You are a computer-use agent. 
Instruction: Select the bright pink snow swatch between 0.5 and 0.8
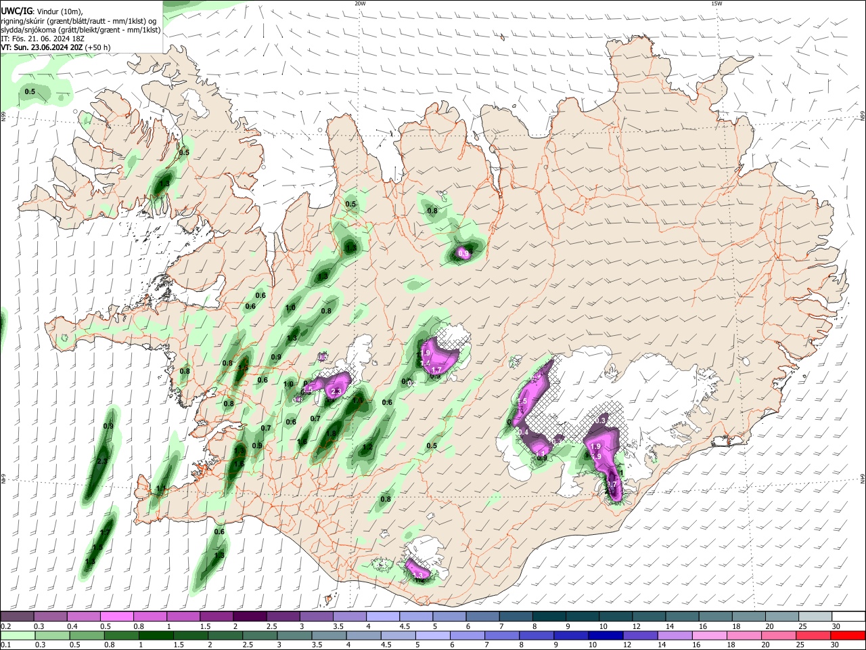pyautogui.click(x=116, y=616)
